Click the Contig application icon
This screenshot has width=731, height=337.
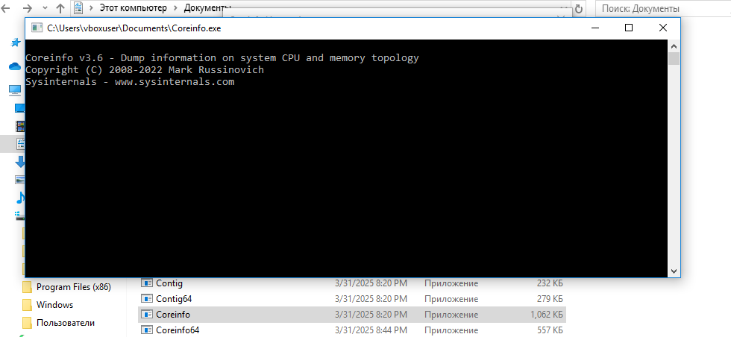pos(148,283)
